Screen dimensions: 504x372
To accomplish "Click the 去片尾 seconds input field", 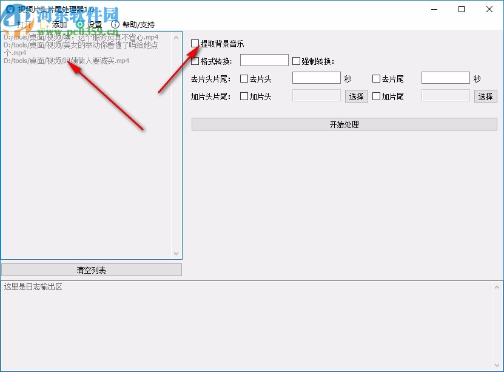I will tap(446, 78).
